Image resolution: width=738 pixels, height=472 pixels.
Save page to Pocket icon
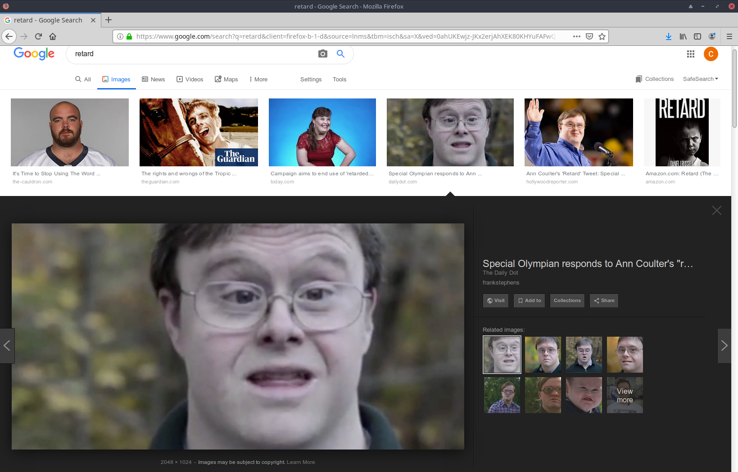(589, 36)
